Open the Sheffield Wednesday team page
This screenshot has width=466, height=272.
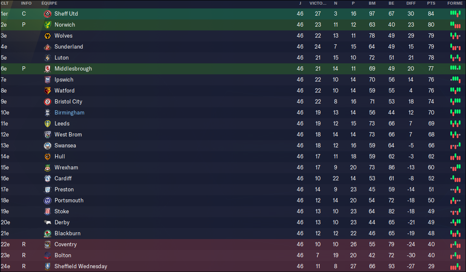click(x=81, y=267)
